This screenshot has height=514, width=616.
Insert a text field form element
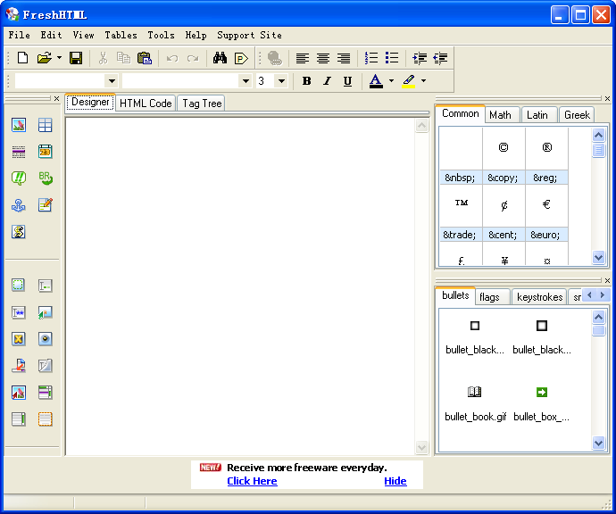point(46,286)
